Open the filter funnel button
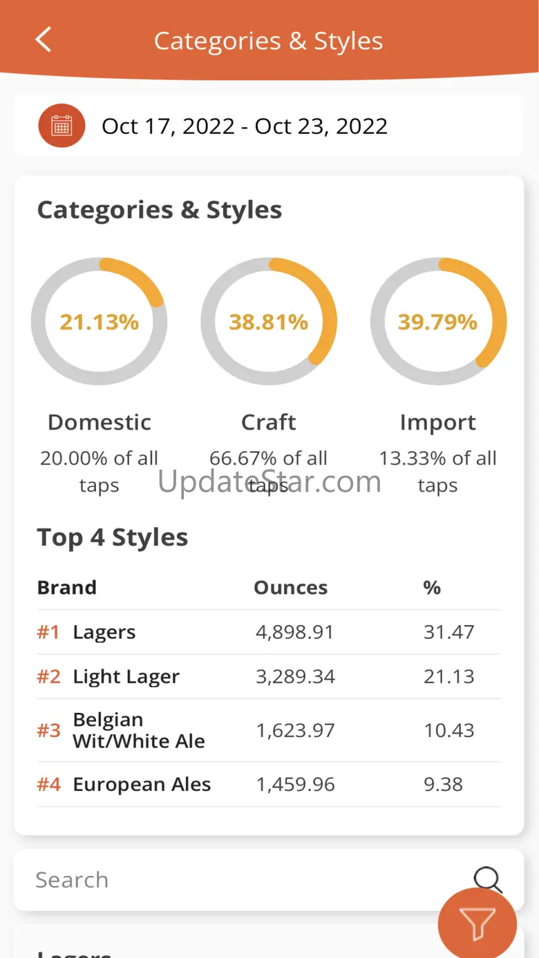This screenshot has height=958, width=539. 477,924
